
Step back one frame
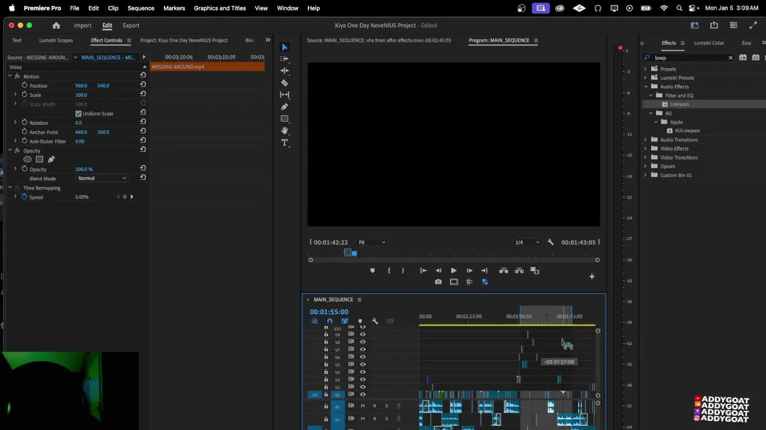[438, 271]
